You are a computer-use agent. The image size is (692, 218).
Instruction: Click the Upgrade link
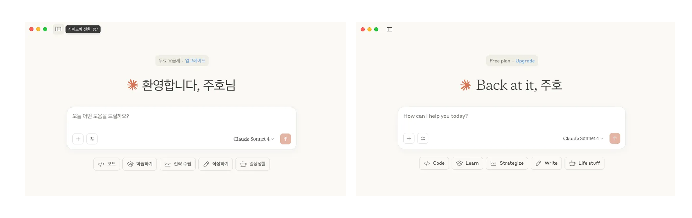[525, 61]
